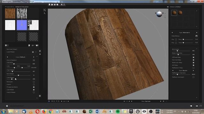Open the Windows Start menu
204x114 pixels.
[x=3, y=111]
